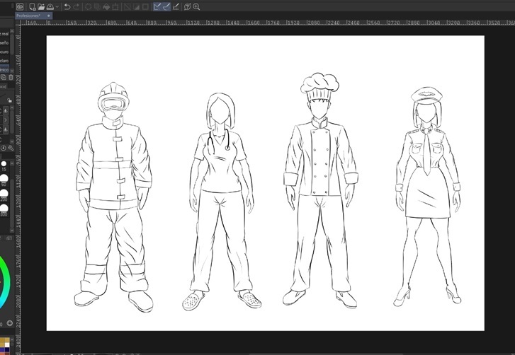Image resolution: width=515 pixels, height=355 pixels.
Task: Create a new canvas document
Action: (32, 6)
